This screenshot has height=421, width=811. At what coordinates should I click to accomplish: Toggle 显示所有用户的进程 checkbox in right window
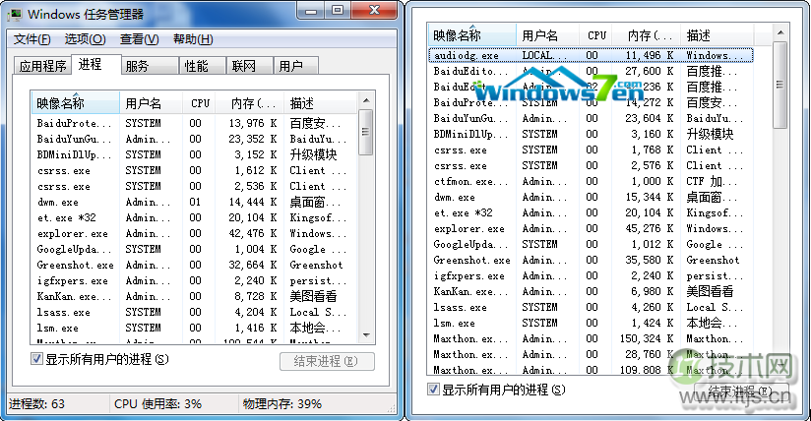click(433, 389)
